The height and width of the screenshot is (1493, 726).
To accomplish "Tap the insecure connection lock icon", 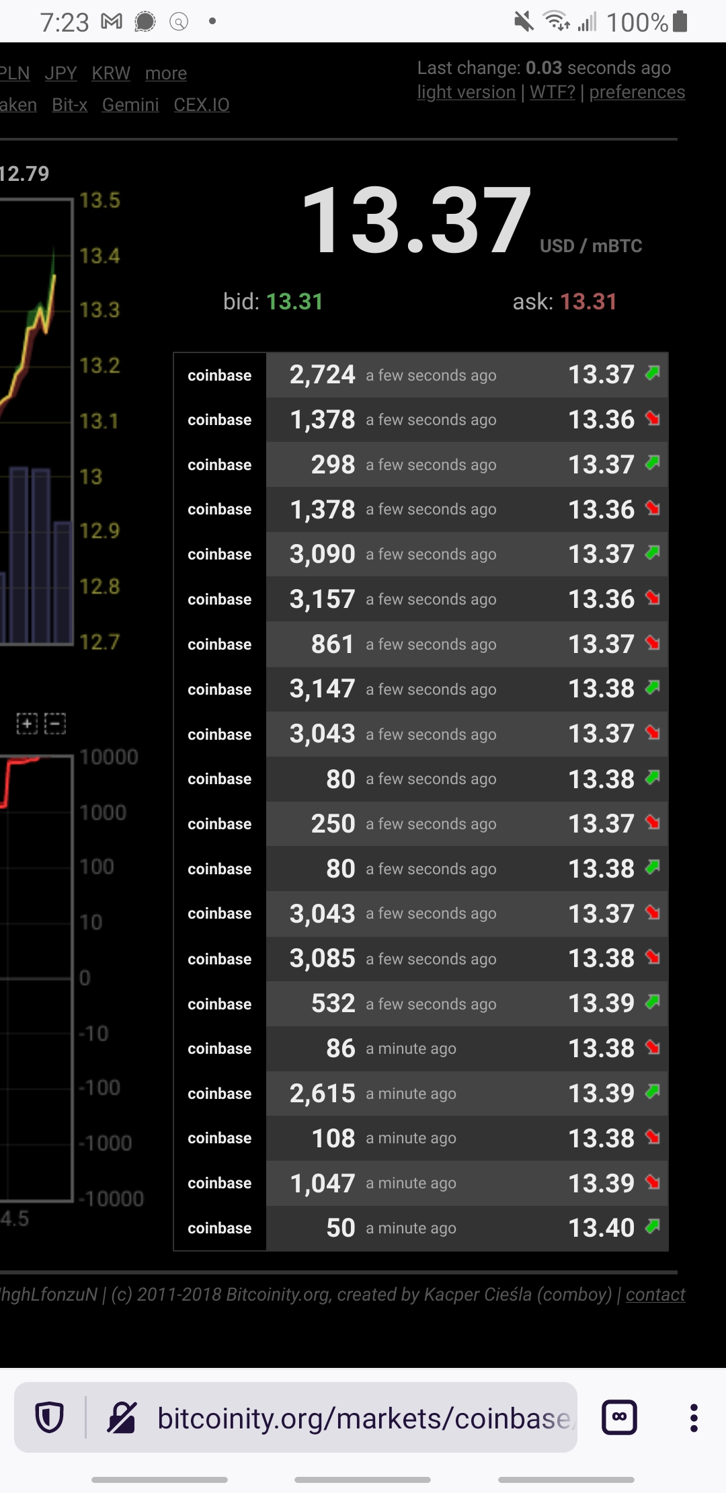I will 122,1418.
